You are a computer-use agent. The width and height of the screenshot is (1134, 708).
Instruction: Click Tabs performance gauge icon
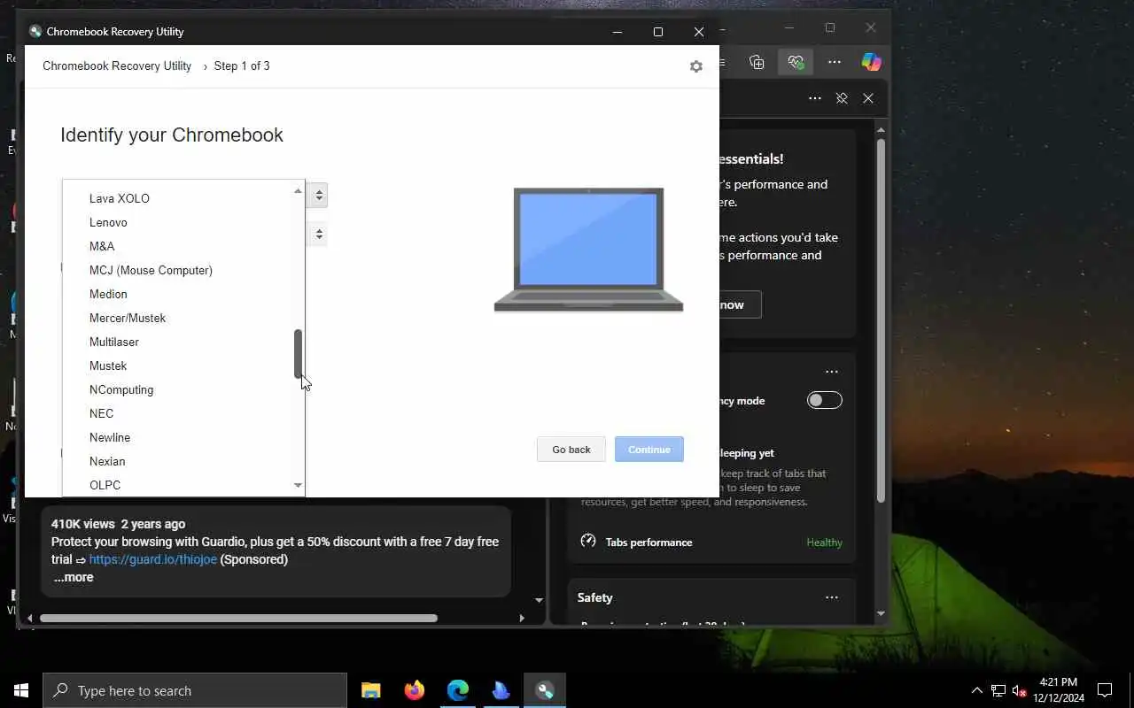click(x=588, y=541)
